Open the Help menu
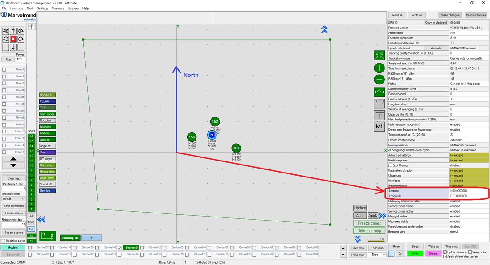The image size is (490, 265). [86, 8]
